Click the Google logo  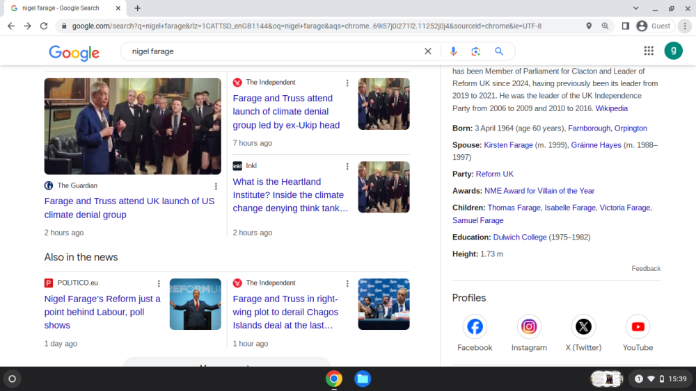point(74,53)
